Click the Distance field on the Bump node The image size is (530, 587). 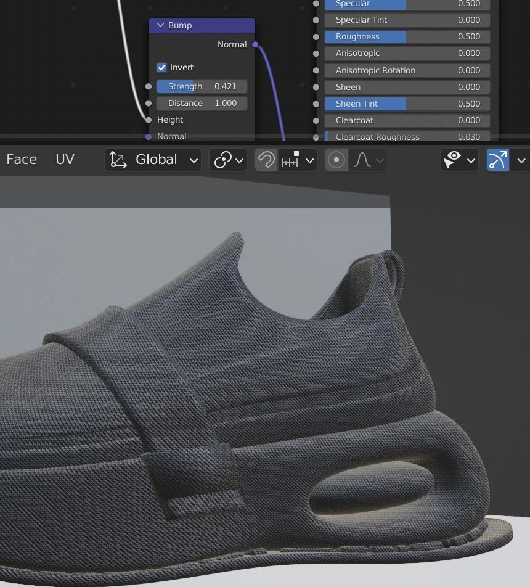(202, 103)
